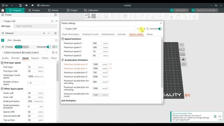The image size is (224, 126).
Task: Click the redo arrow in title bar
Action: pyautogui.click(x=33, y=5)
